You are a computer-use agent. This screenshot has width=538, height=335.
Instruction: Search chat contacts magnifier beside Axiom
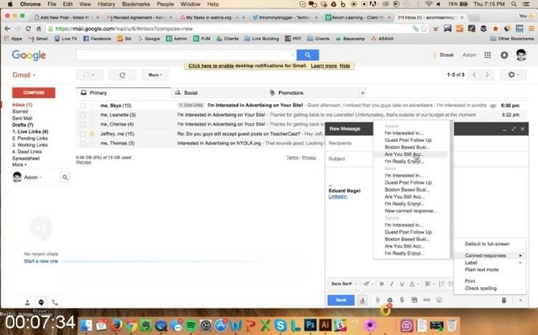coord(65,177)
